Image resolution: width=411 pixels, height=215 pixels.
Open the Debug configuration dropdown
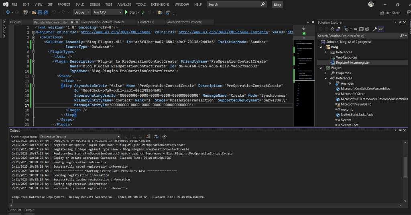pyautogui.click(x=82, y=12)
